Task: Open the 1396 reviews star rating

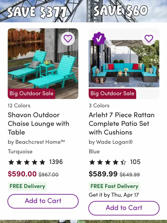Action: pos(35,162)
